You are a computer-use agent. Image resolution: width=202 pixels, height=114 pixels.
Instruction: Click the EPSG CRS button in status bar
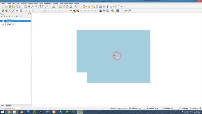click(194, 108)
